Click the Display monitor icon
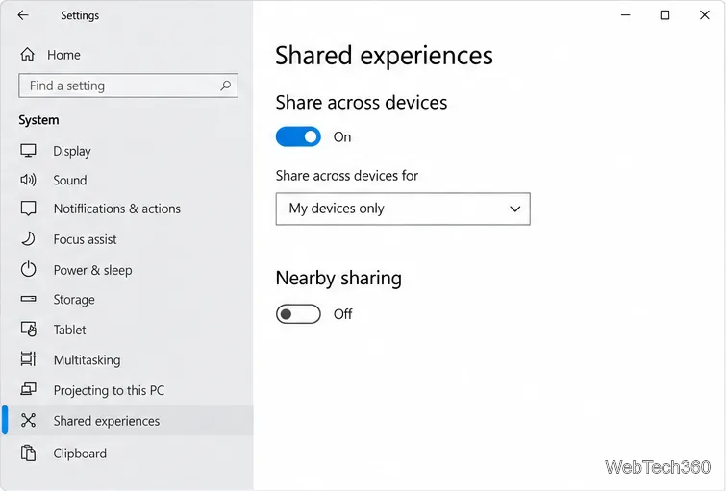The image size is (726, 491). [28, 151]
